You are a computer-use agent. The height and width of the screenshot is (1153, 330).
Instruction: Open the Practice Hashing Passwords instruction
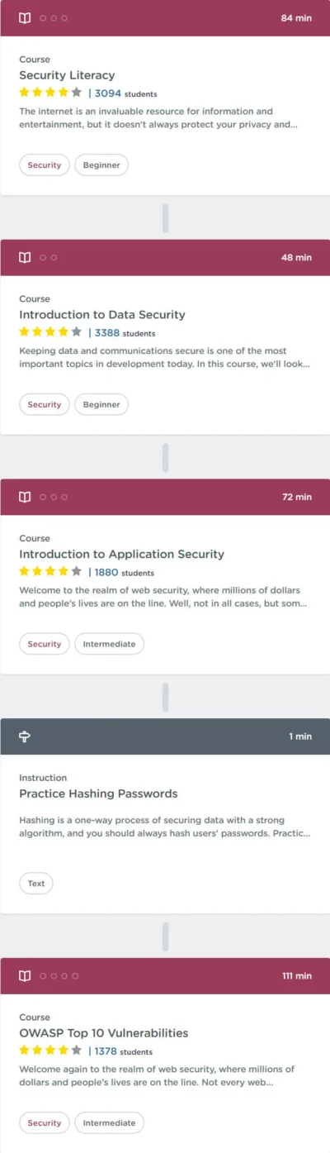(98, 793)
